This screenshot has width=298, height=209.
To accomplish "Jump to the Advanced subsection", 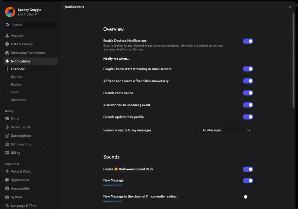I will point(18,100).
